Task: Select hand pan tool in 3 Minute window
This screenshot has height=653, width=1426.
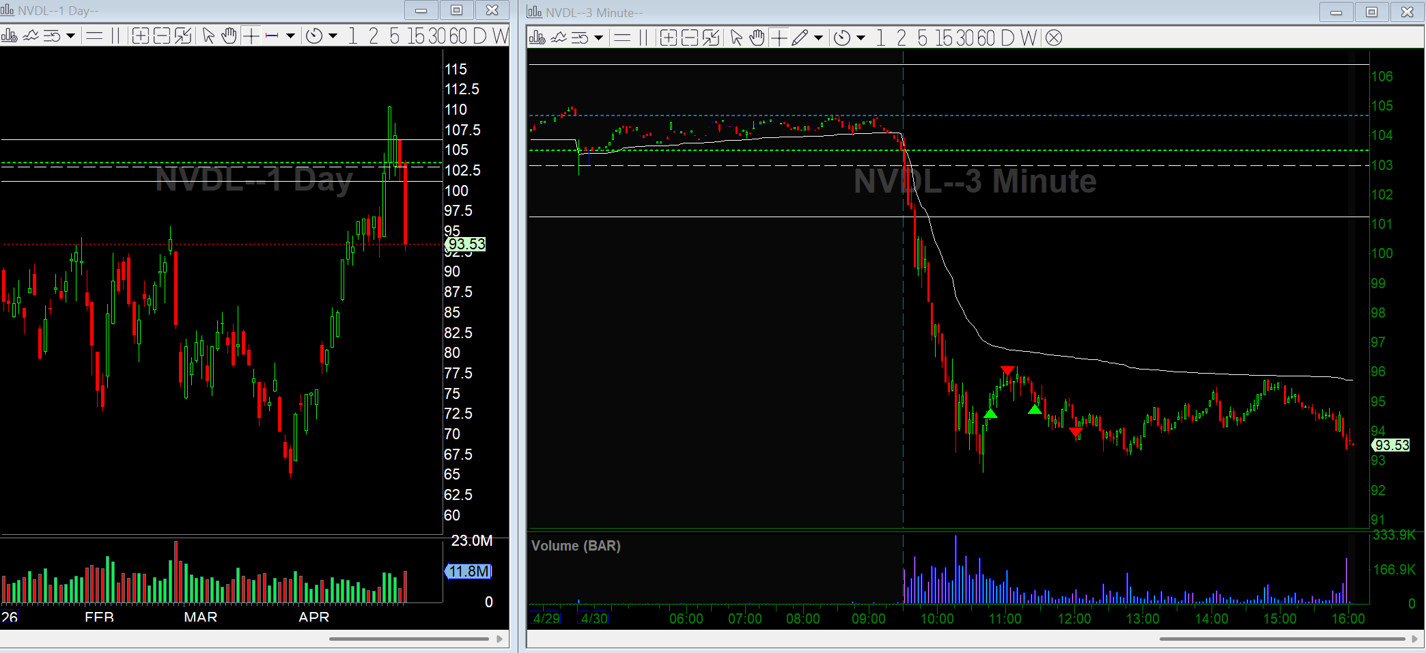Action: [x=757, y=38]
